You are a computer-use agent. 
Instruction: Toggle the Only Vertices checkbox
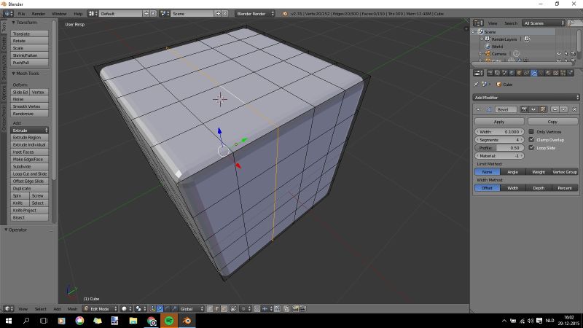[x=531, y=132]
